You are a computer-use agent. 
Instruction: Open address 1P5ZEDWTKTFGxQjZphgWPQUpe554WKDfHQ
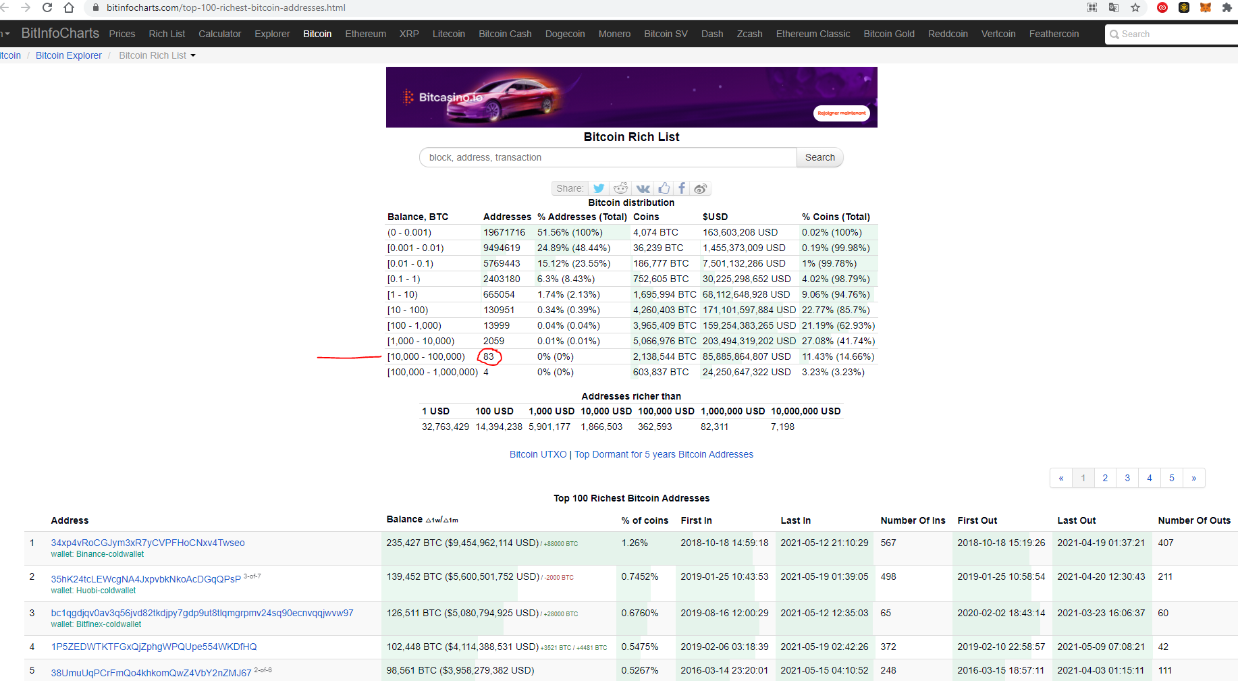(x=154, y=647)
